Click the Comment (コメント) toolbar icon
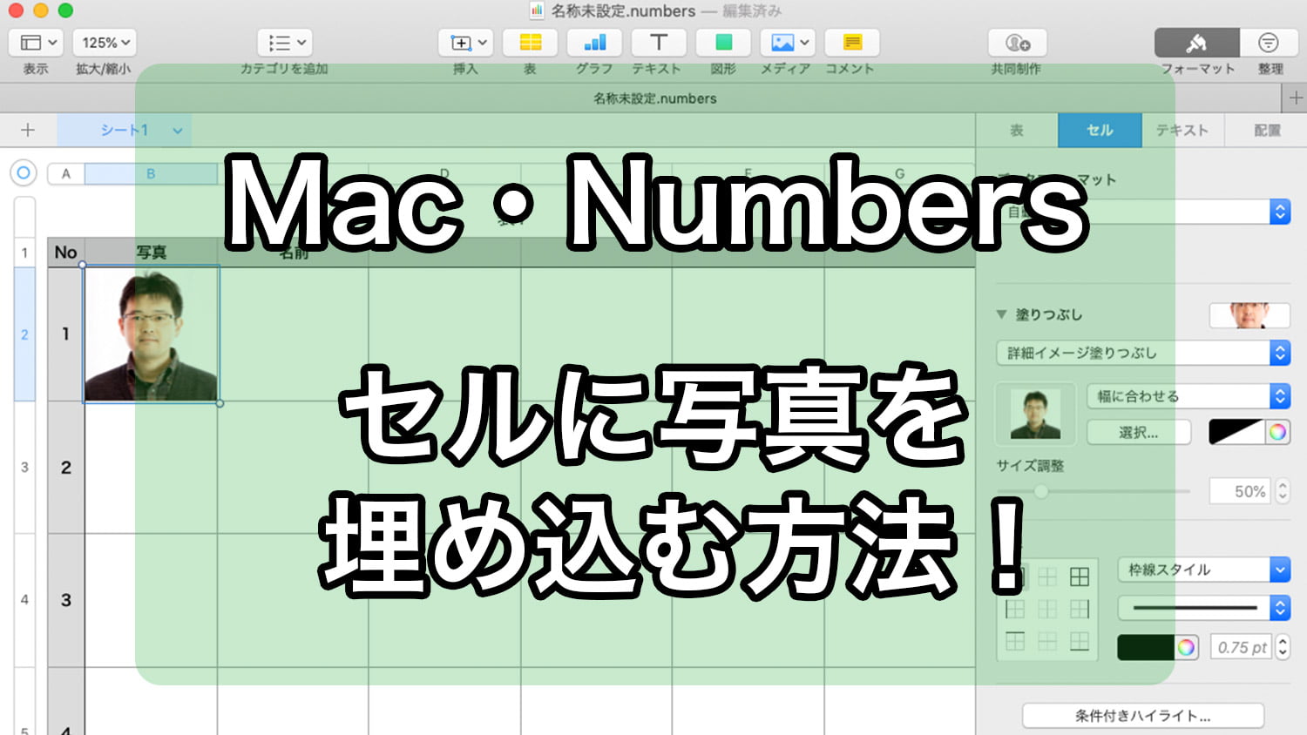Screen dimensions: 1307x735 [x=852, y=43]
